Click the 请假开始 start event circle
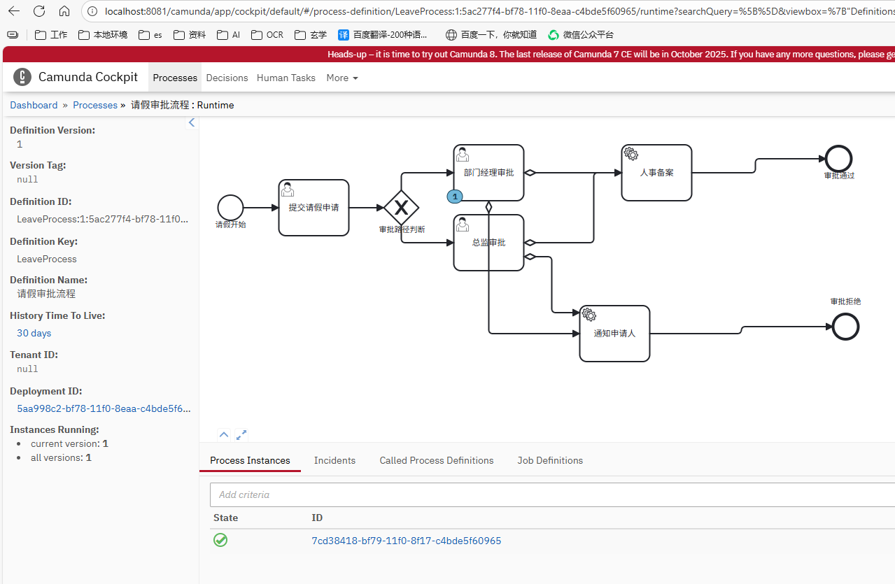This screenshot has width=895, height=584. pos(230,208)
